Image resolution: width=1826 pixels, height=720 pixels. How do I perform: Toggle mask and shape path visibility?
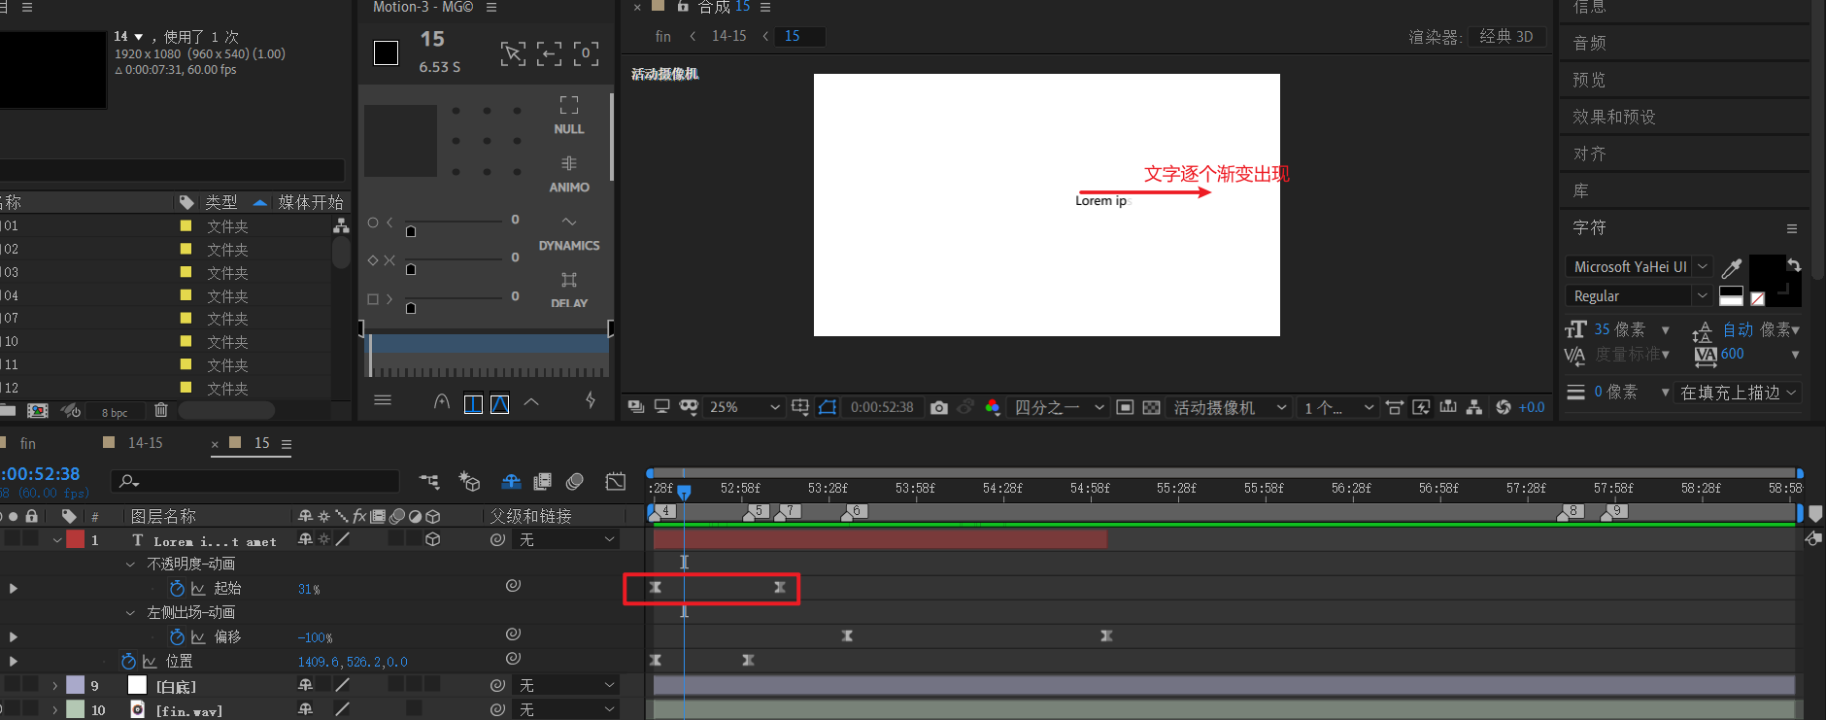(x=828, y=407)
